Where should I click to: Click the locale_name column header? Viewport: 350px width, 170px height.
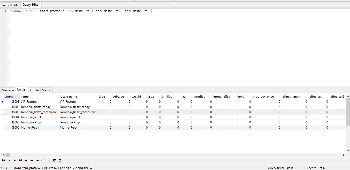point(79,97)
